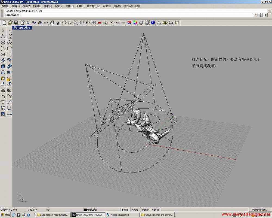The image size is (272, 218).
Task: Select the Circle tool
Action: pos(3,43)
